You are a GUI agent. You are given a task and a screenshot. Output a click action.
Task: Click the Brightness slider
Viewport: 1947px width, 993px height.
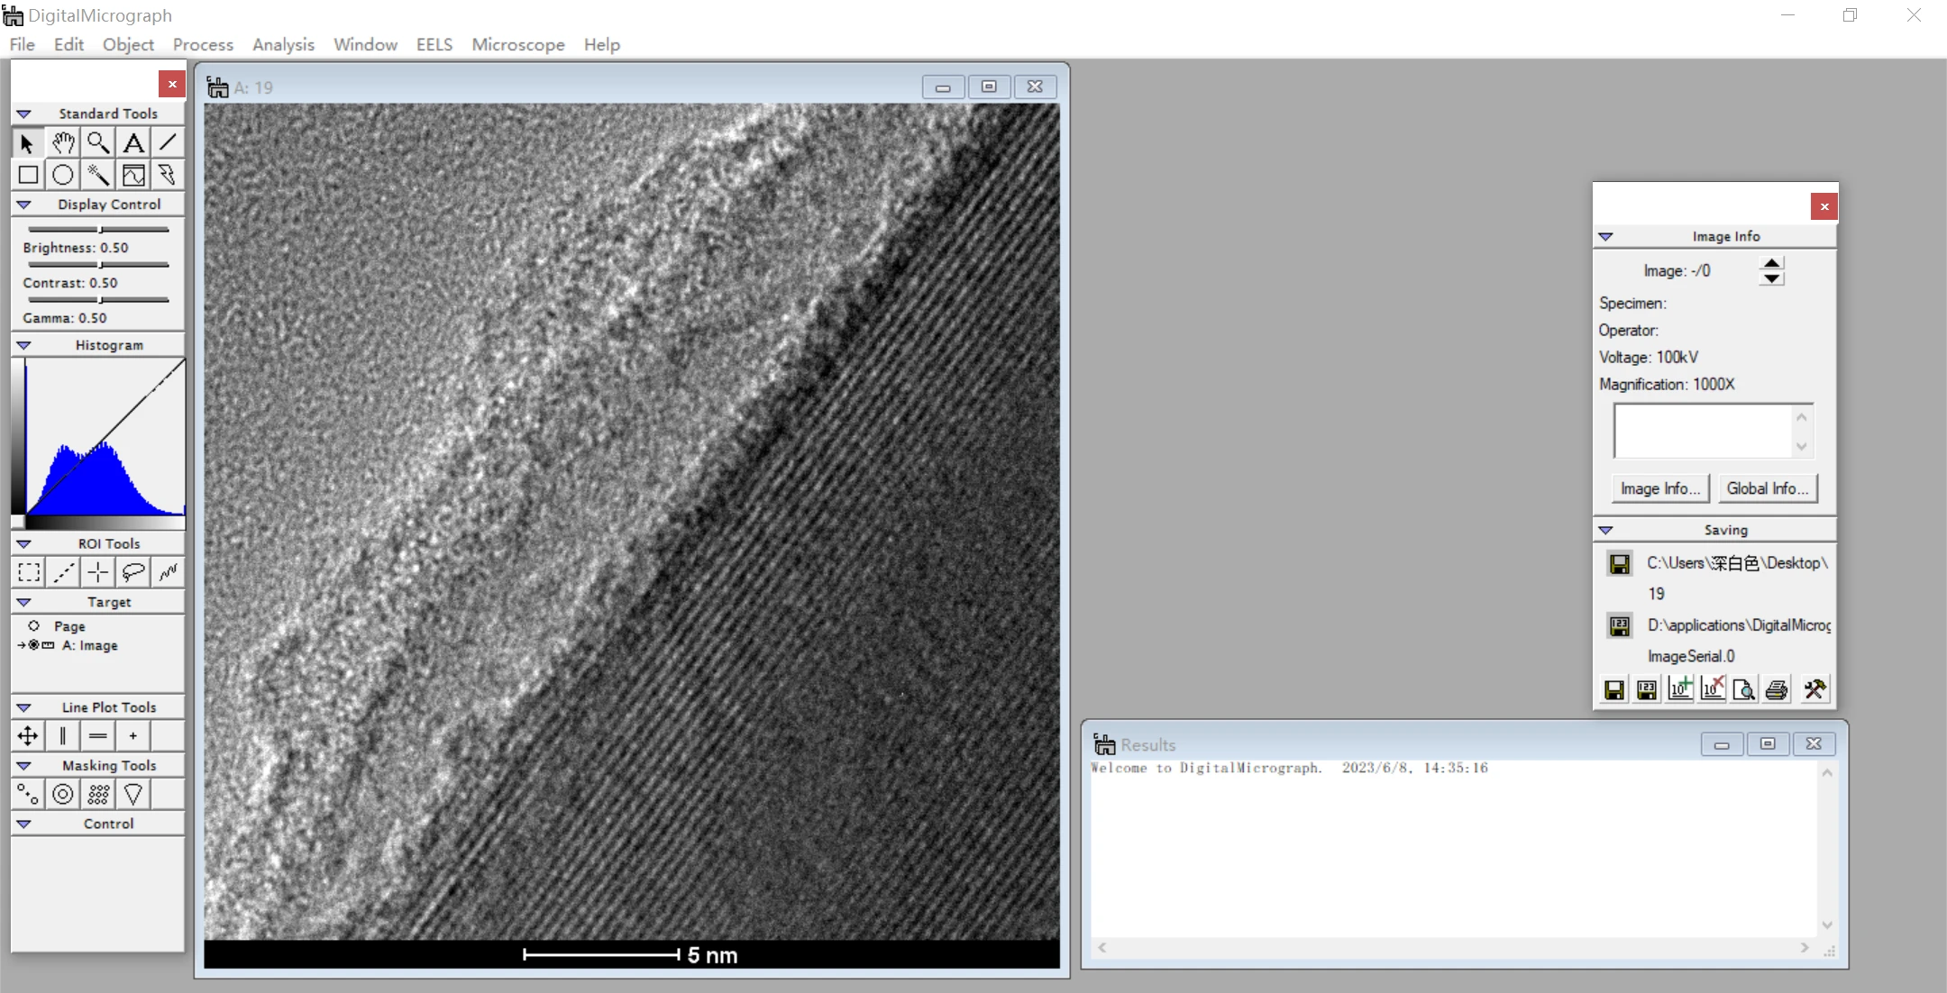(98, 229)
